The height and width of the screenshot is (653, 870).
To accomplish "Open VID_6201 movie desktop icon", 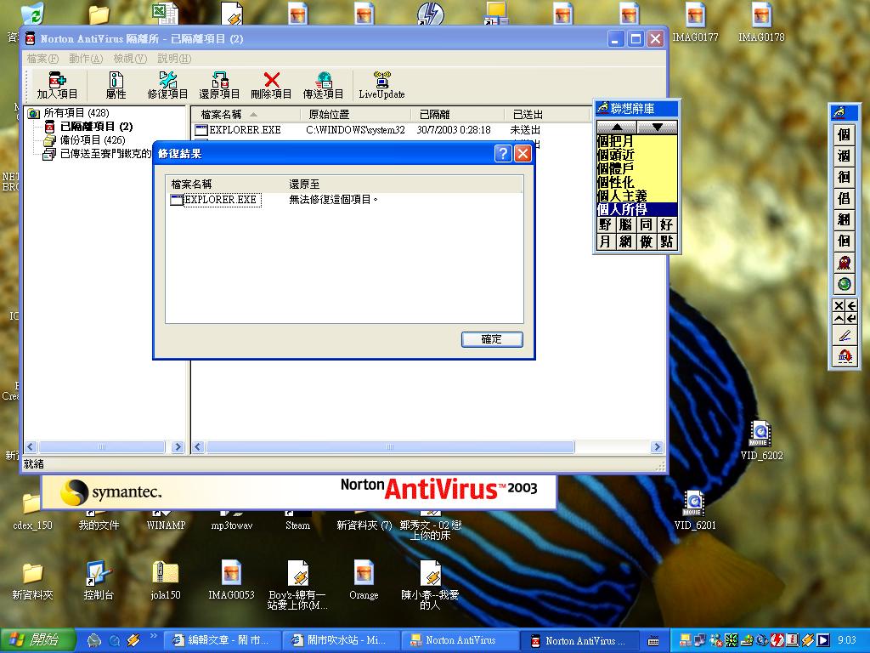I will click(x=695, y=511).
